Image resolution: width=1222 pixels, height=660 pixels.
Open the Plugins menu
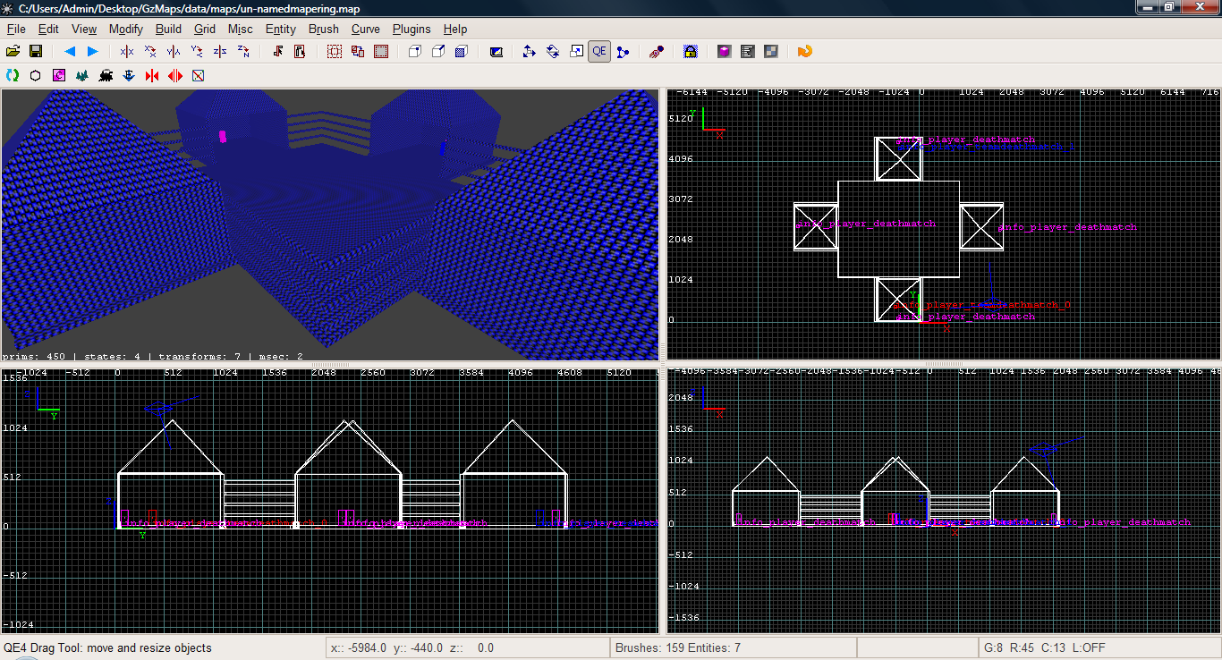(412, 29)
